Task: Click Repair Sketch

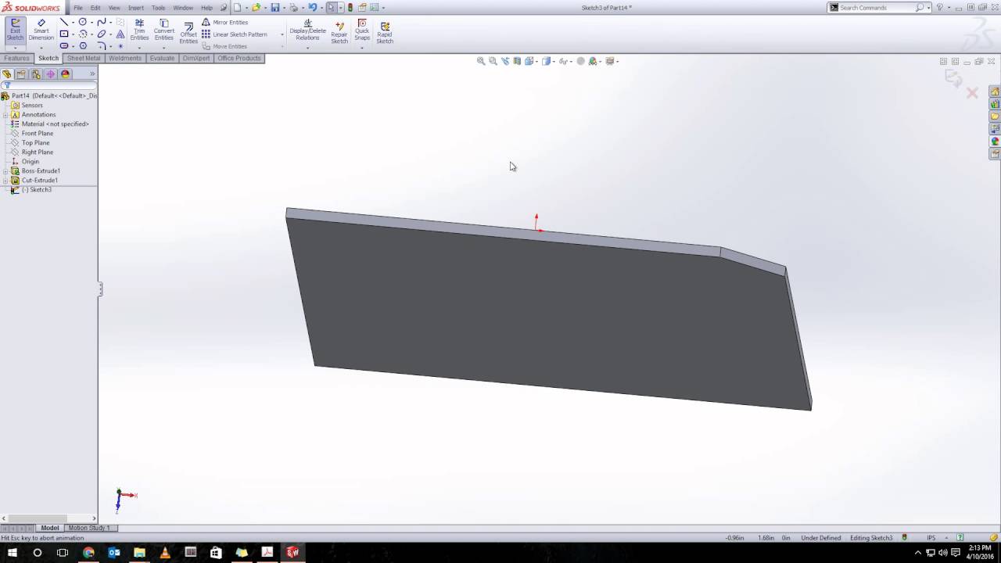Action: (339, 32)
